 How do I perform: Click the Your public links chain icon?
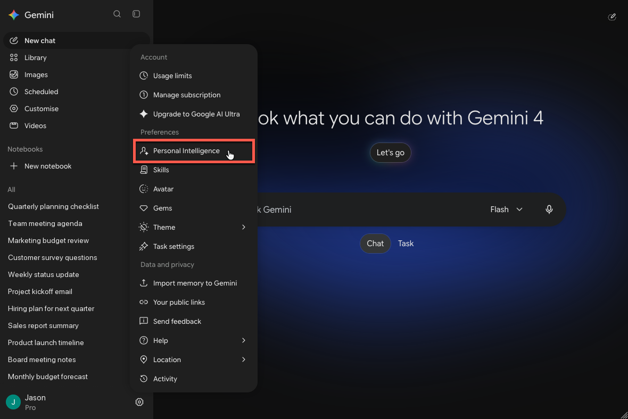pyautogui.click(x=144, y=302)
